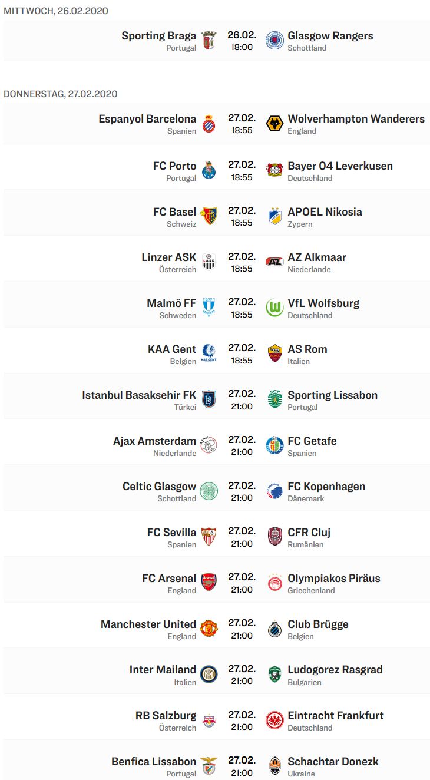Open the FC Basel crest icon
The width and height of the screenshot is (430, 780).
click(x=209, y=216)
